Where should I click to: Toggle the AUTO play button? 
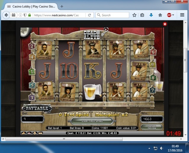coord(40,133)
